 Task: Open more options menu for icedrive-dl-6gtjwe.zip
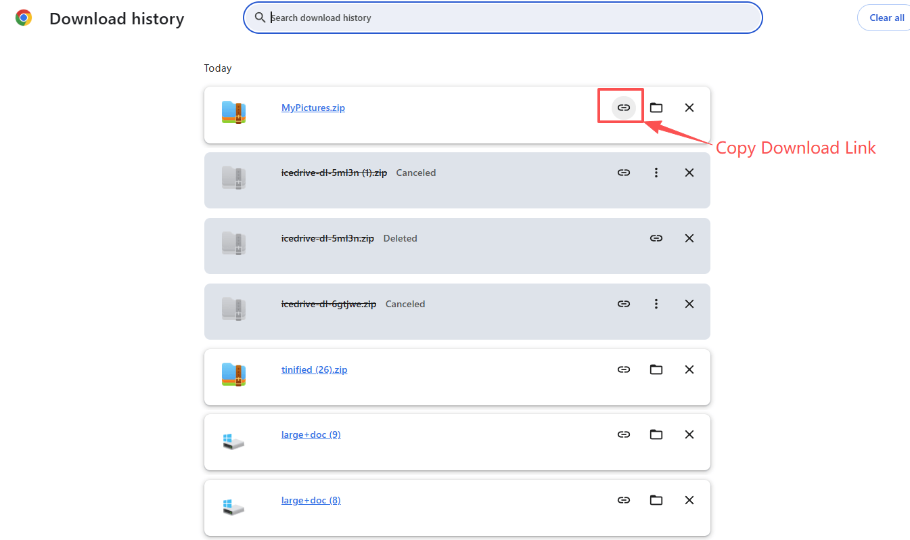[656, 303]
